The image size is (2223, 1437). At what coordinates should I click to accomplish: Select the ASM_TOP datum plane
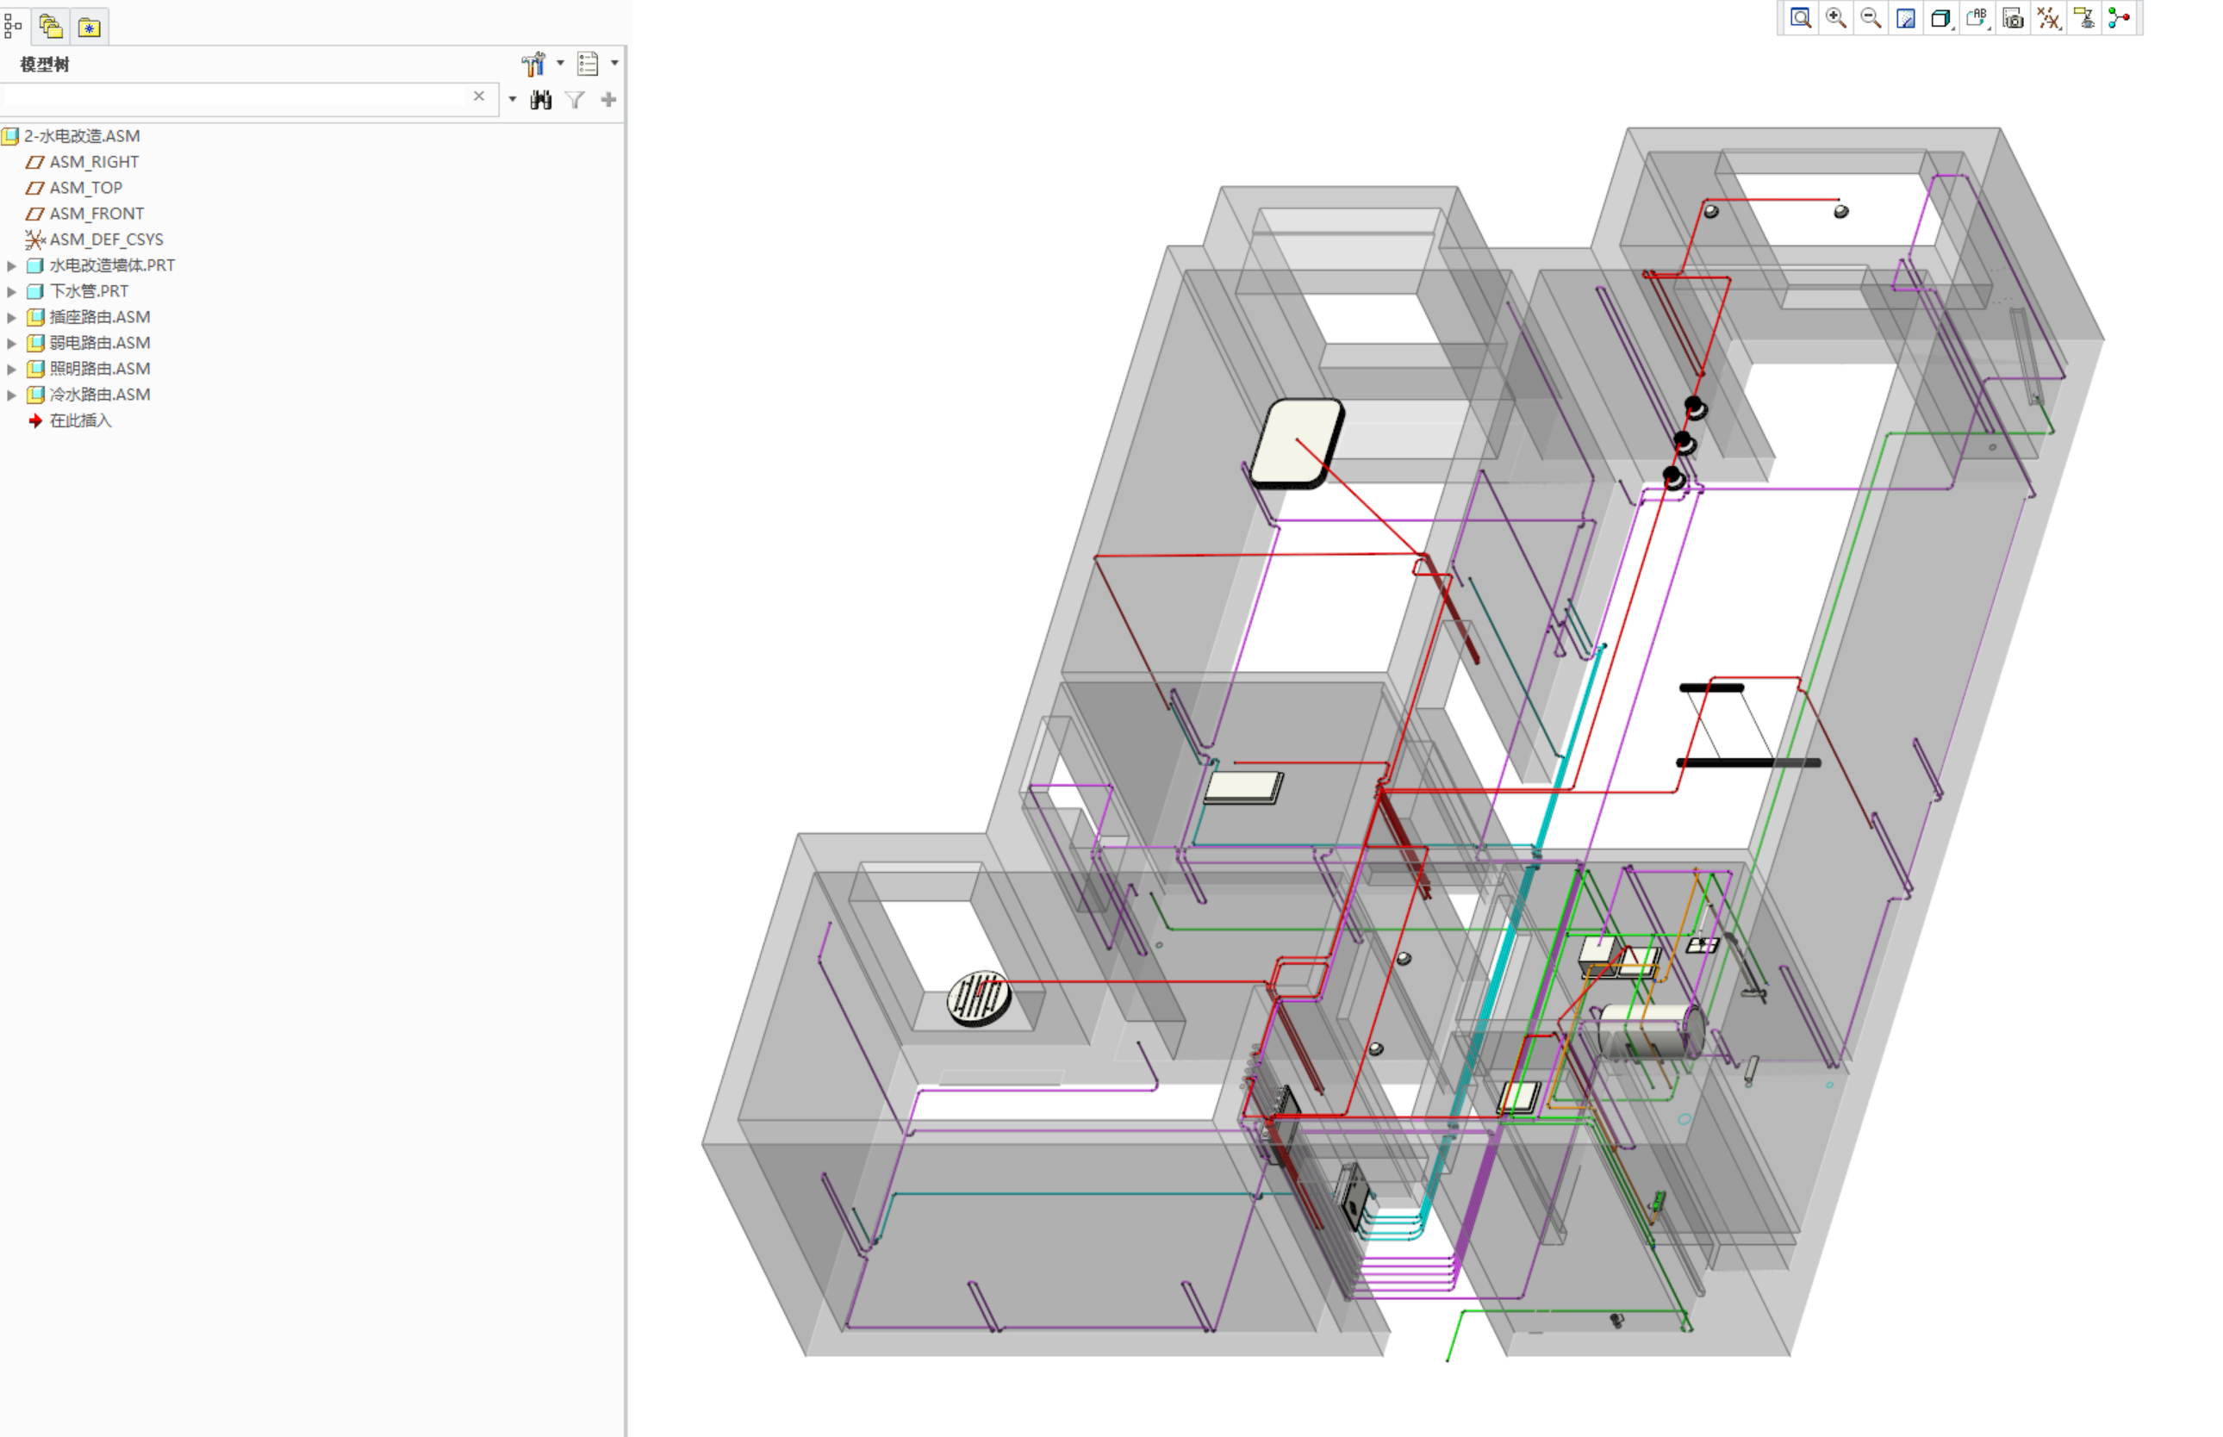point(85,189)
